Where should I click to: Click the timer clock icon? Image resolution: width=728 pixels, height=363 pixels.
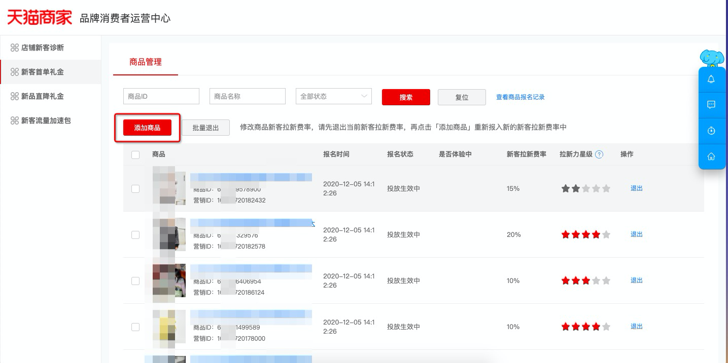click(711, 131)
